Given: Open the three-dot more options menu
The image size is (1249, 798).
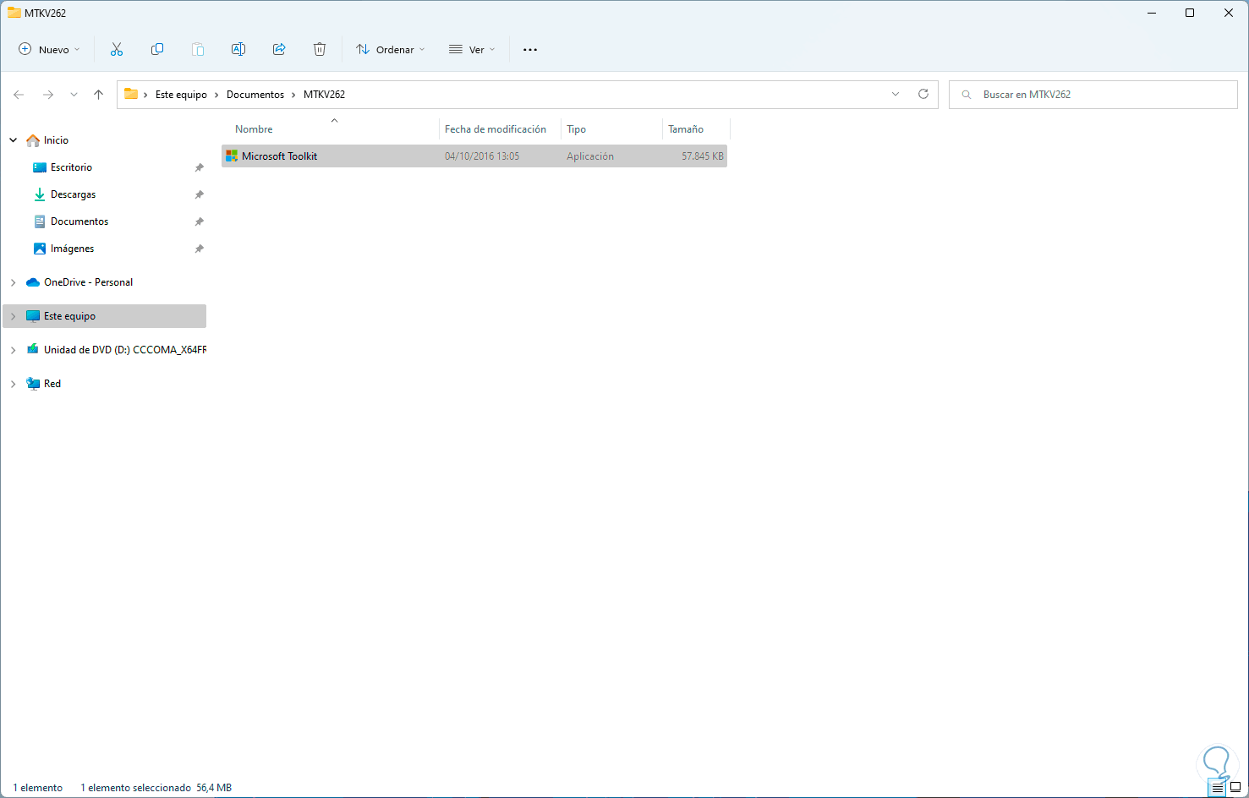Looking at the screenshot, I should coord(530,50).
